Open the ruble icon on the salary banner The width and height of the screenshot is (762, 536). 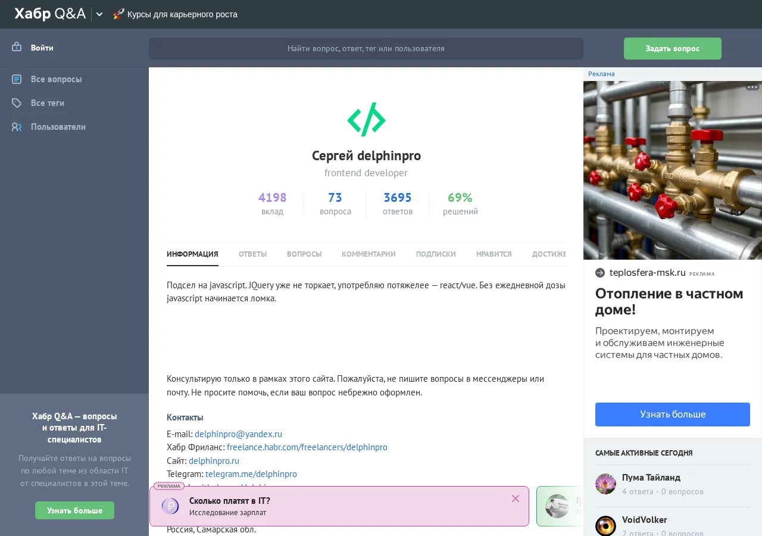pos(170,506)
